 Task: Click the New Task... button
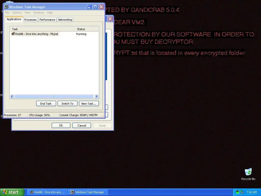pyautogui.click(x=89, y=104)
